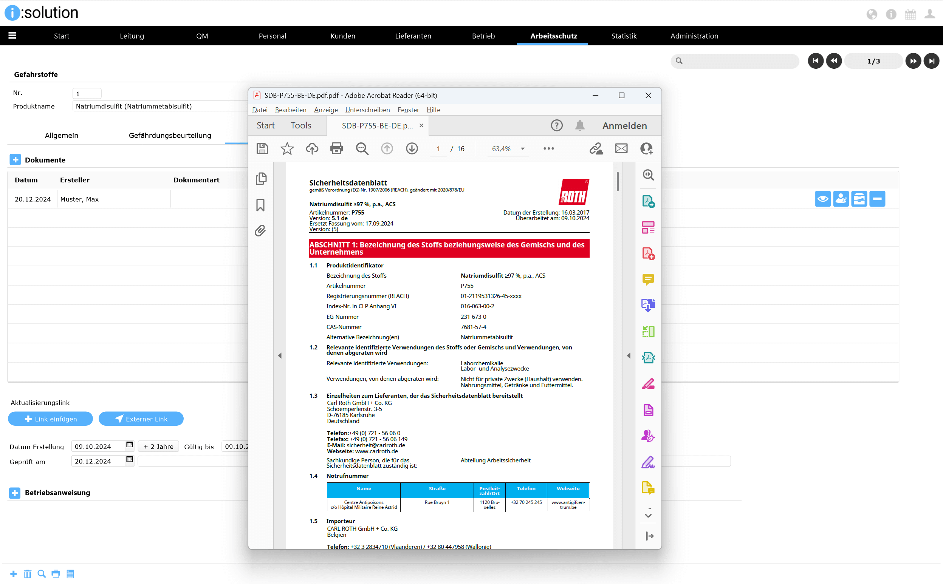Image resolution: width=943 pixels, height=584 pixels.
Task: Click the print icon in Acrobat toolbar
Action: pyautogui.click(x=336, y=148)
